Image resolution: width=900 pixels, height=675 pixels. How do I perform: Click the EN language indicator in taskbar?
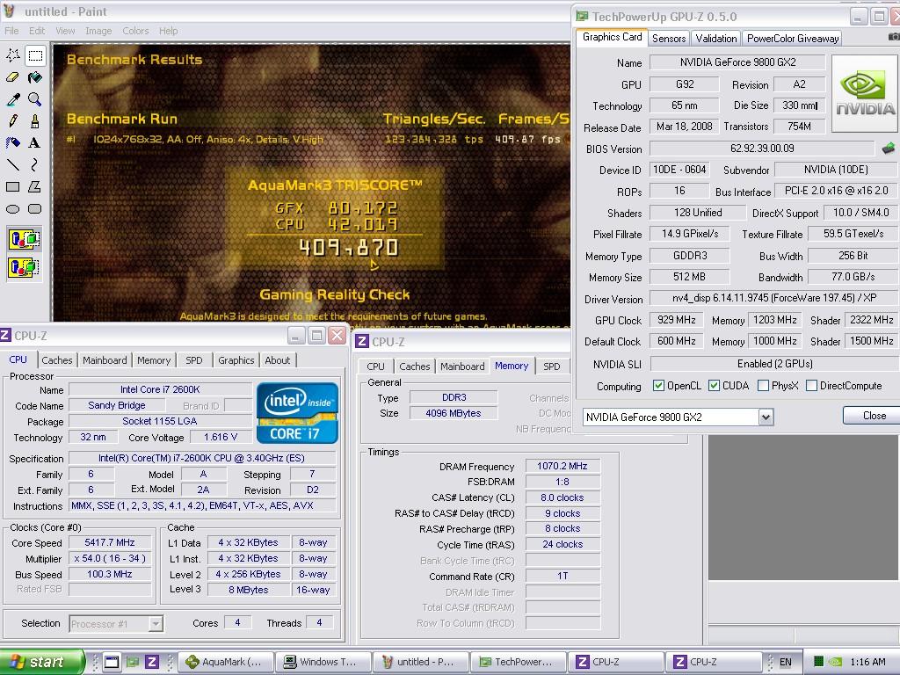pos(785,662)
